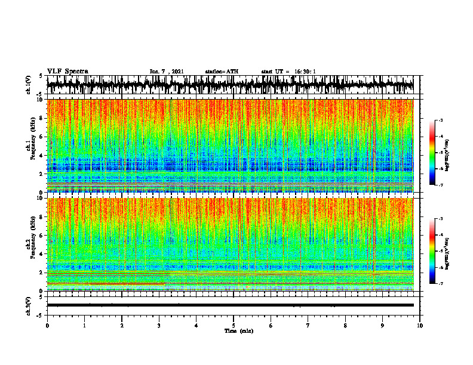
Task: Click the "start UT = 16:30:1" text
Action: [288, 72]
